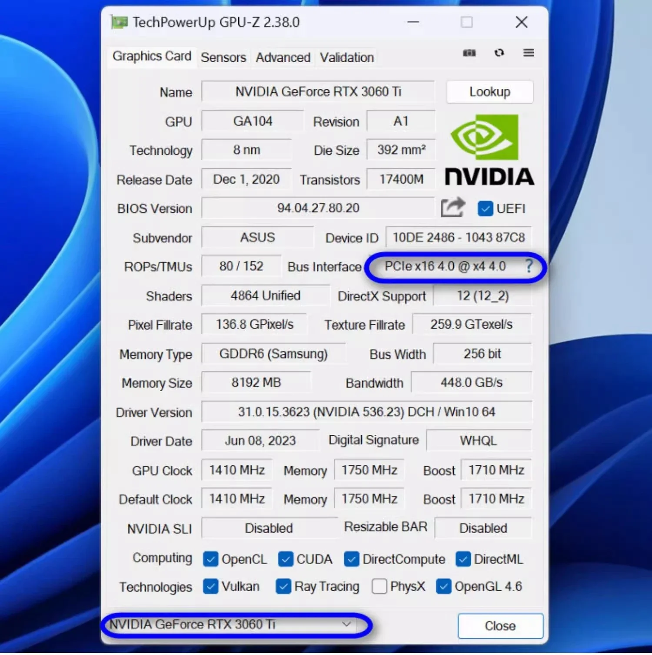Open the hamburger settings menu

[529, 53]
